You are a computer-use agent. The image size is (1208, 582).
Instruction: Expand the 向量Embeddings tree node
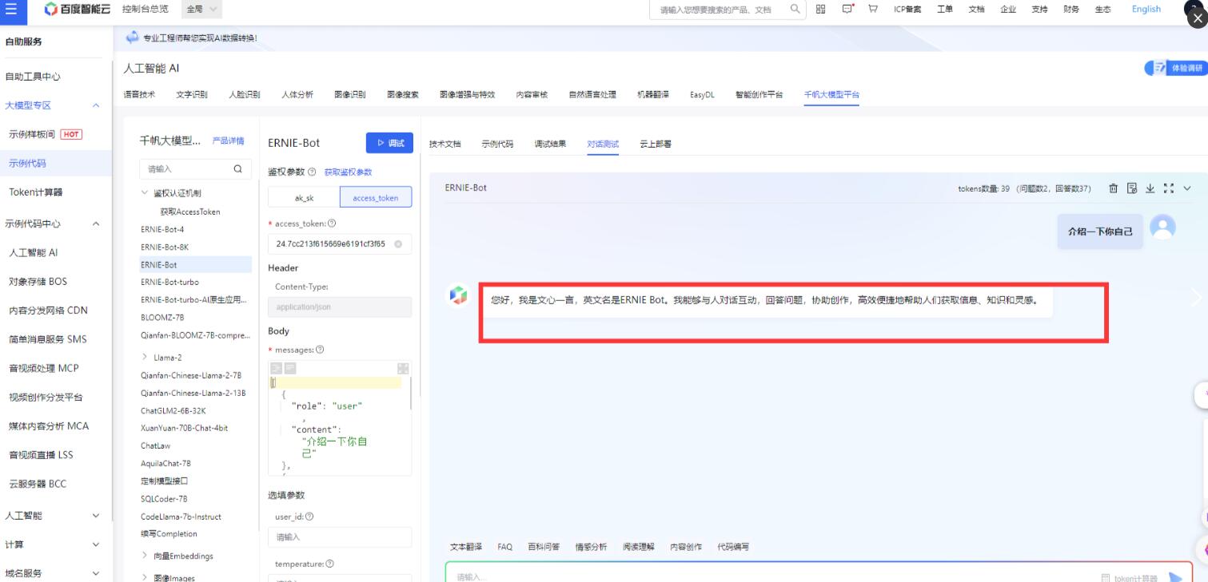[x=145, y=556]
